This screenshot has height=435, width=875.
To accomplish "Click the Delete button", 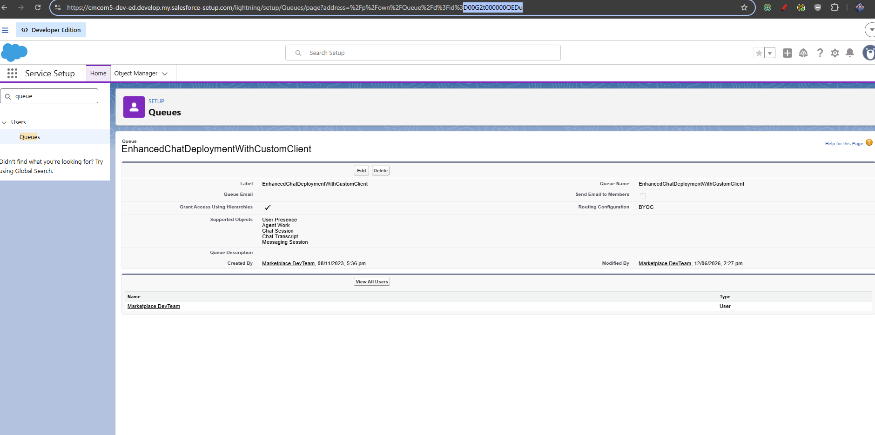I will pos(380,171).
